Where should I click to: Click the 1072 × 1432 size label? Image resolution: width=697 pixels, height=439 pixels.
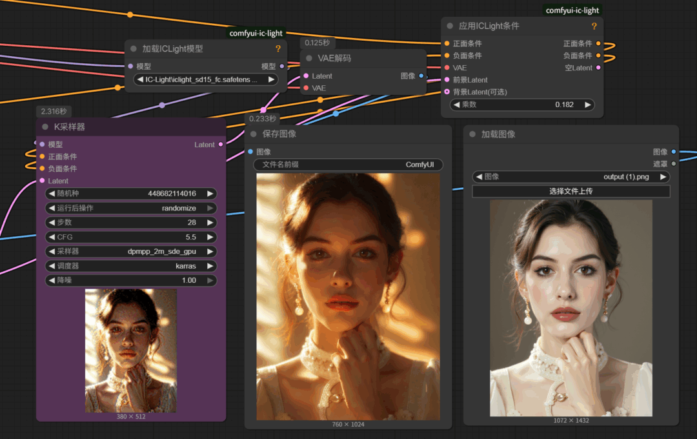[x=571, y=420]
